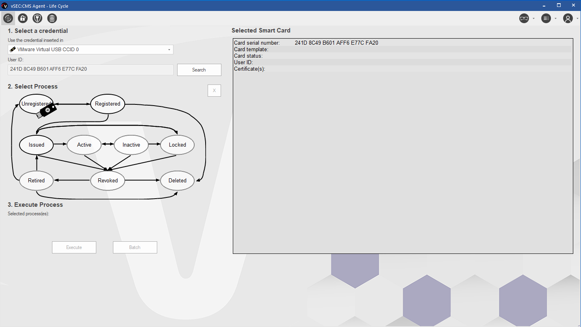Click the Batch button
This screenshot has height=327, width=581.
135,247
